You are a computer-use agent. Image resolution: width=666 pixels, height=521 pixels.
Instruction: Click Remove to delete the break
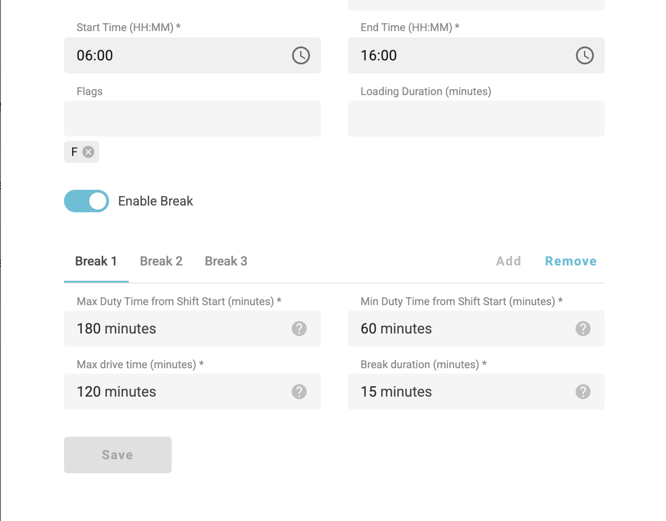pyautogui.click(x=570, y=261)
